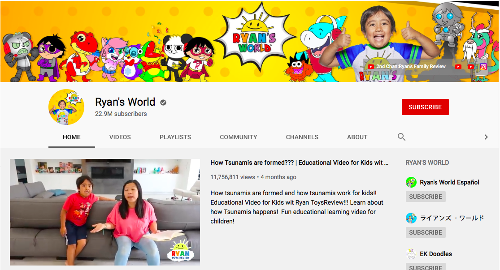Open the ライアンズ・ワールド channel name link
This screenshot has width=500, height=270.
click(452, 218)
